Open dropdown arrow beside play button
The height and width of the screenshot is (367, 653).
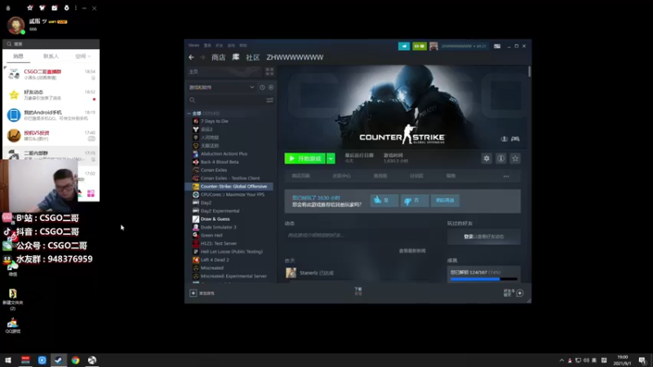[331, 158]
